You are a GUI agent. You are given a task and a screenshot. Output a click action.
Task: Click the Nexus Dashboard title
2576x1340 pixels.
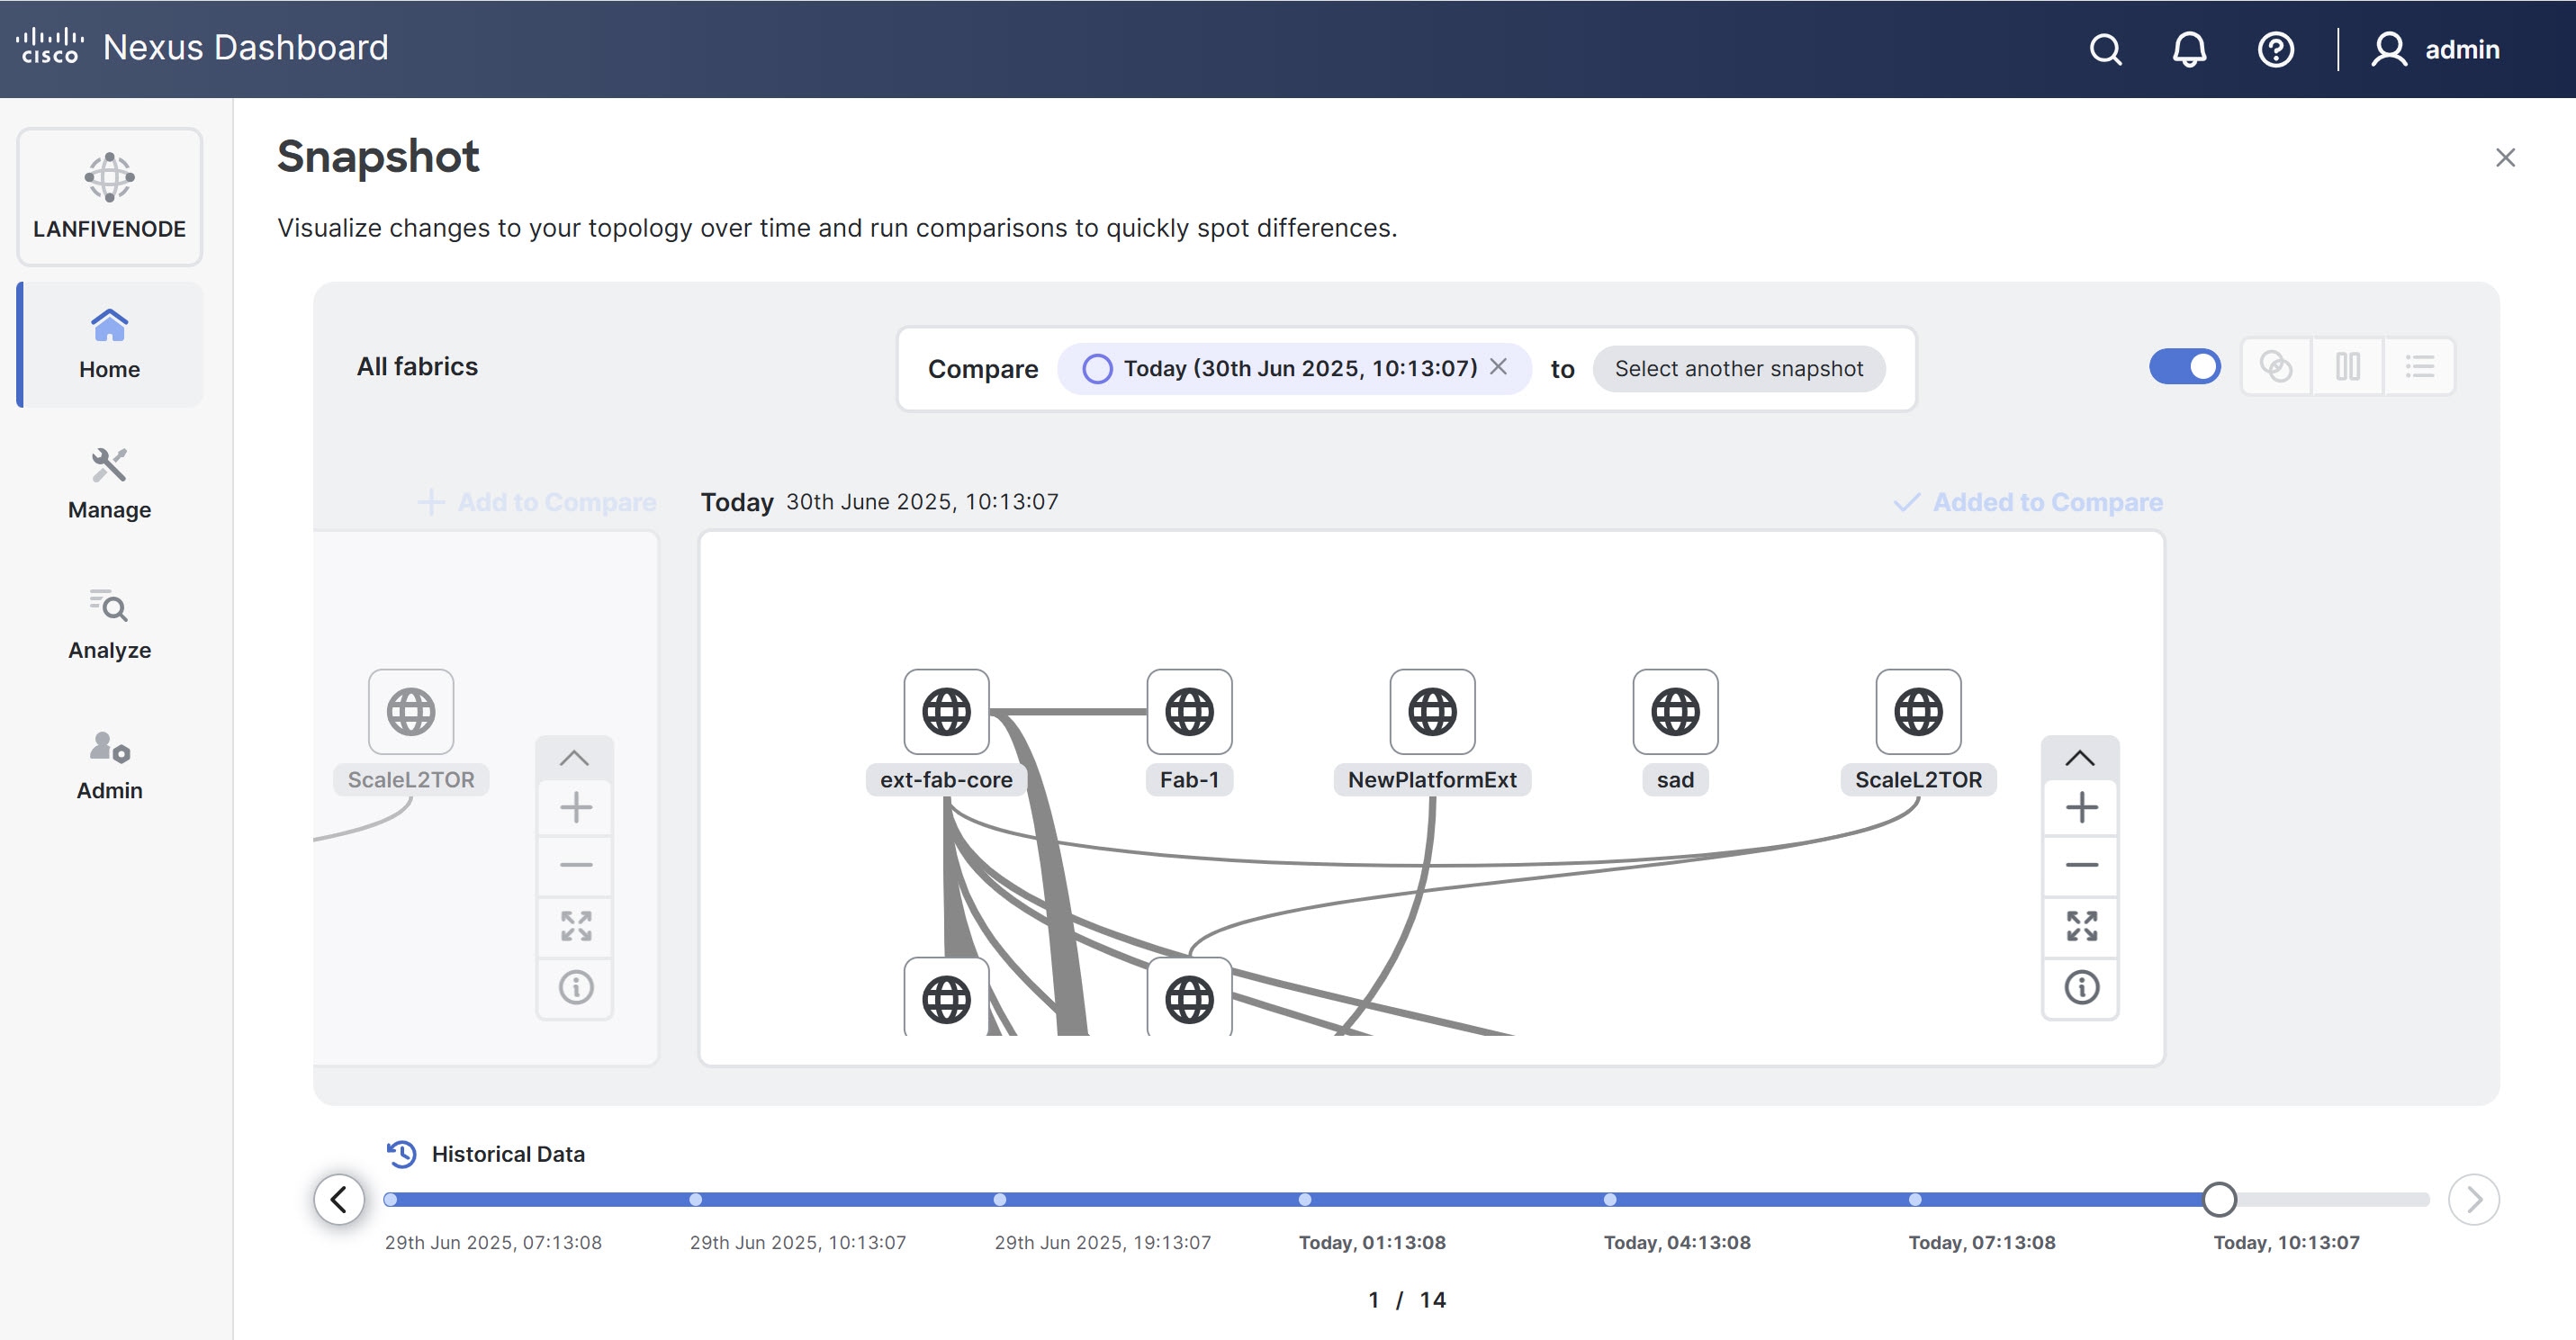[245, 47]
